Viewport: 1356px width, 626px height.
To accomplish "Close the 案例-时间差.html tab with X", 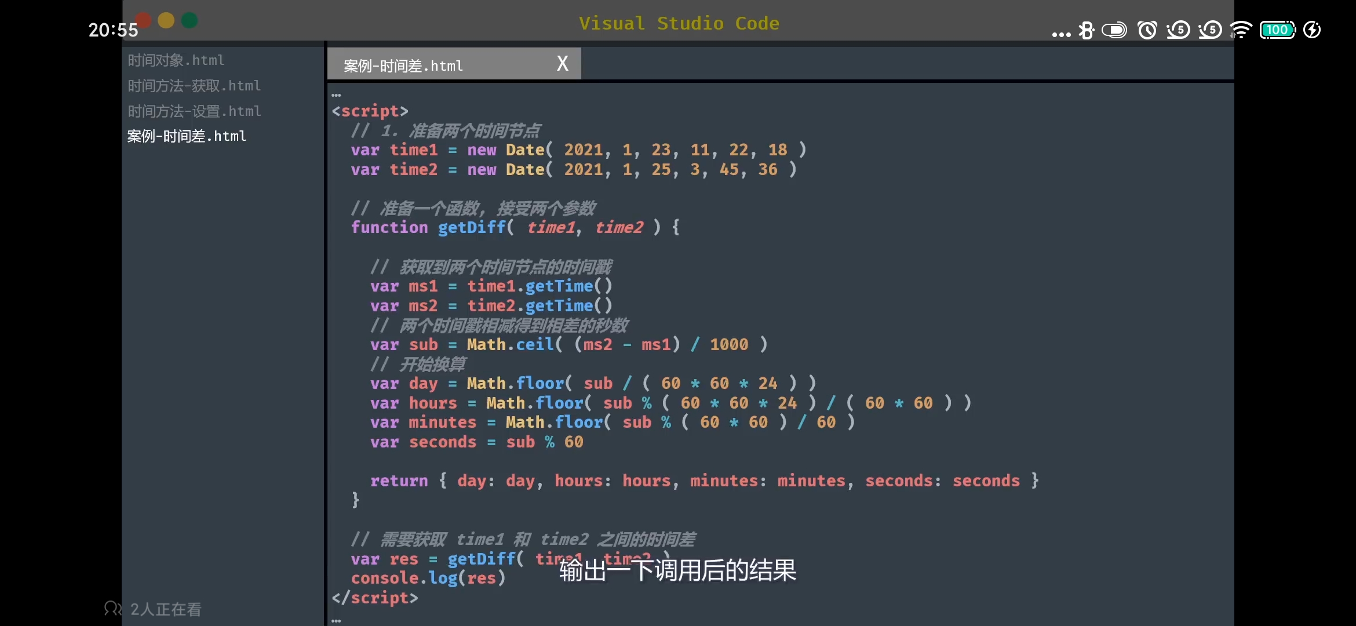I will [562, 63].
